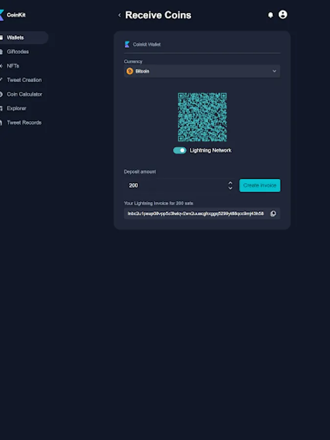The height and width of the screenshot is (440, 330).
Task: Click the orange Bitcoin coin icon
Action: [130, 71]
